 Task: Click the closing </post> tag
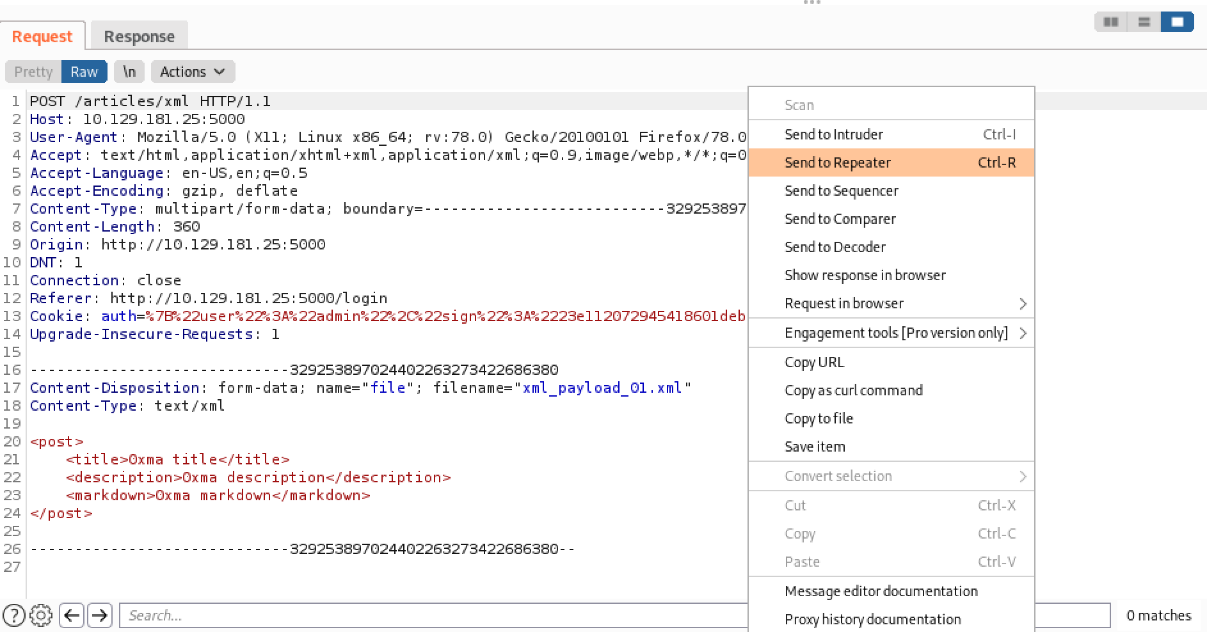point(61,513)
